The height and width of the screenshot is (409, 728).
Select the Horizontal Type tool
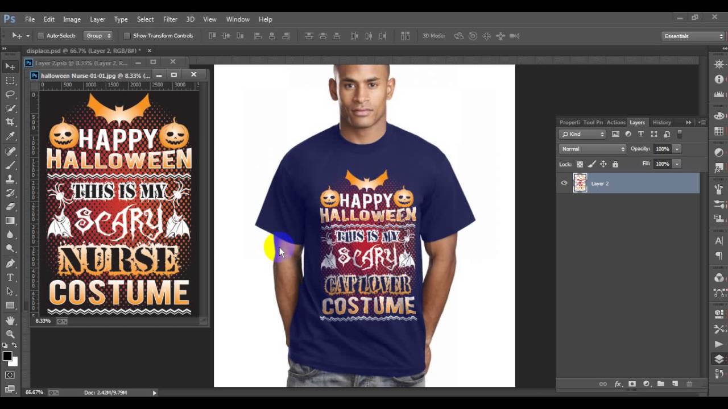[x=10, y=277]
